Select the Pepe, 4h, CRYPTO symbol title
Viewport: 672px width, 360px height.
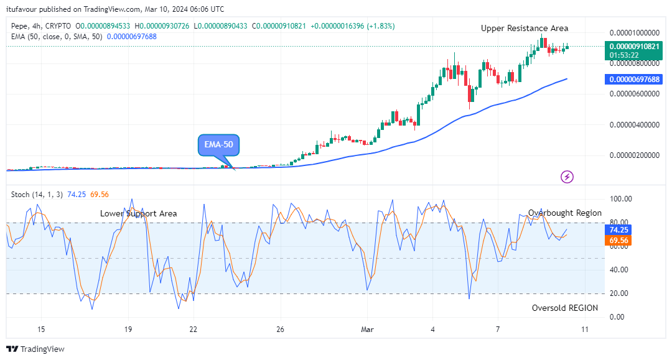coord(41,26)
